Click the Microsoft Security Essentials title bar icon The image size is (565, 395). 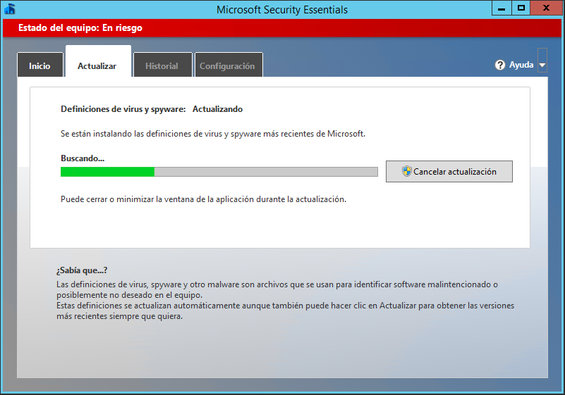click(x=9, y=9)
